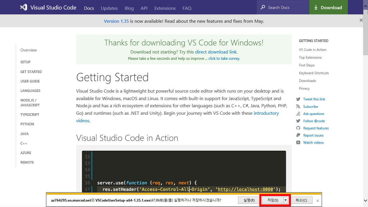
Task: Expand the USER GUIDE sidebar section
Action: [x=30, y=81]
